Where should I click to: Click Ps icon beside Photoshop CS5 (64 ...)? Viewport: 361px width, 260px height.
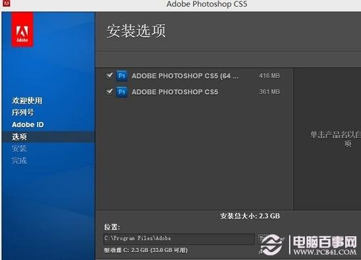click(122, 76)
